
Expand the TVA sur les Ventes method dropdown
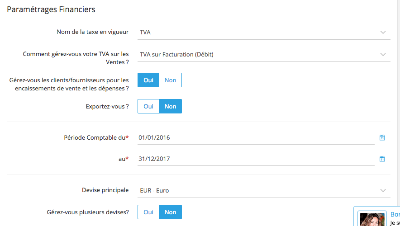point(264,55)
